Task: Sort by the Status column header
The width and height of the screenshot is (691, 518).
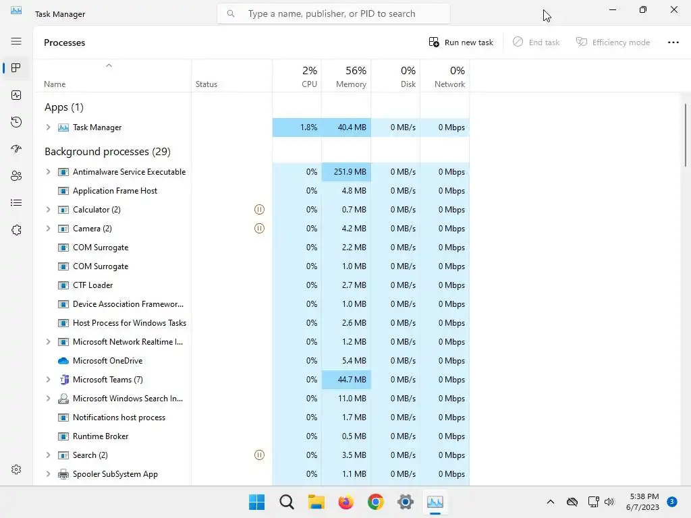Action: (232, 76)
